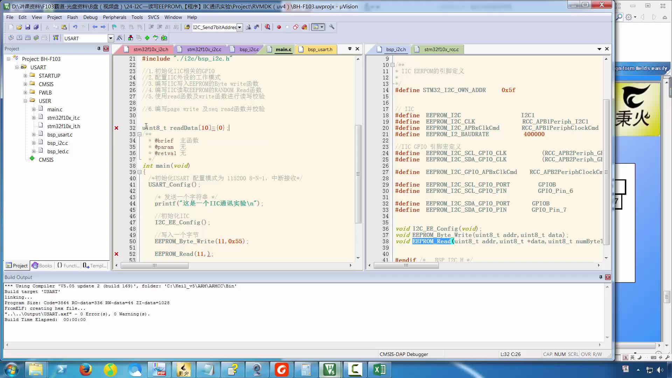Open the Functions panel tab
This screenshot has width=672, height=378.
(68, 266)
